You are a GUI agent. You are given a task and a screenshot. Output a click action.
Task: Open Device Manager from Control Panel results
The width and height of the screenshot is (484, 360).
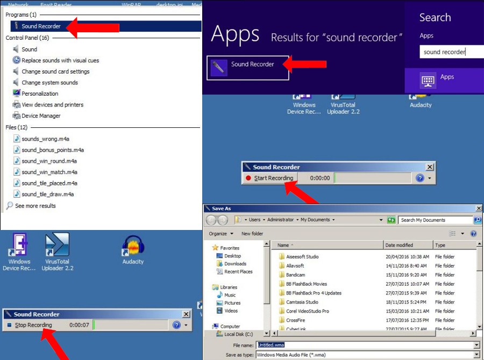(x=41, y=116)
